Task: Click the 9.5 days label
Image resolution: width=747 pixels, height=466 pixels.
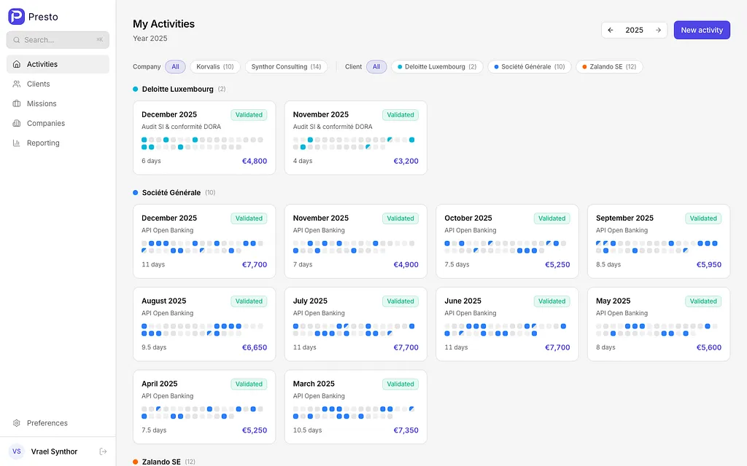Action: coord(154,347)
